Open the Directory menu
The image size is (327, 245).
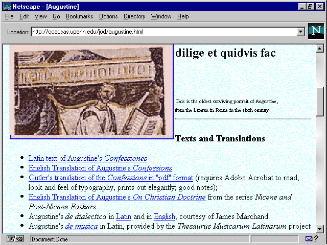click(134, 16)
